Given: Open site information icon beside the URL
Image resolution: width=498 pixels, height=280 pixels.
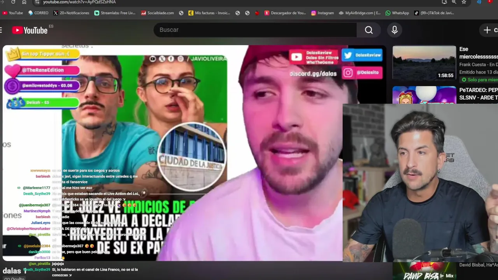Looking at the screenshot, I should pos(37,2).
